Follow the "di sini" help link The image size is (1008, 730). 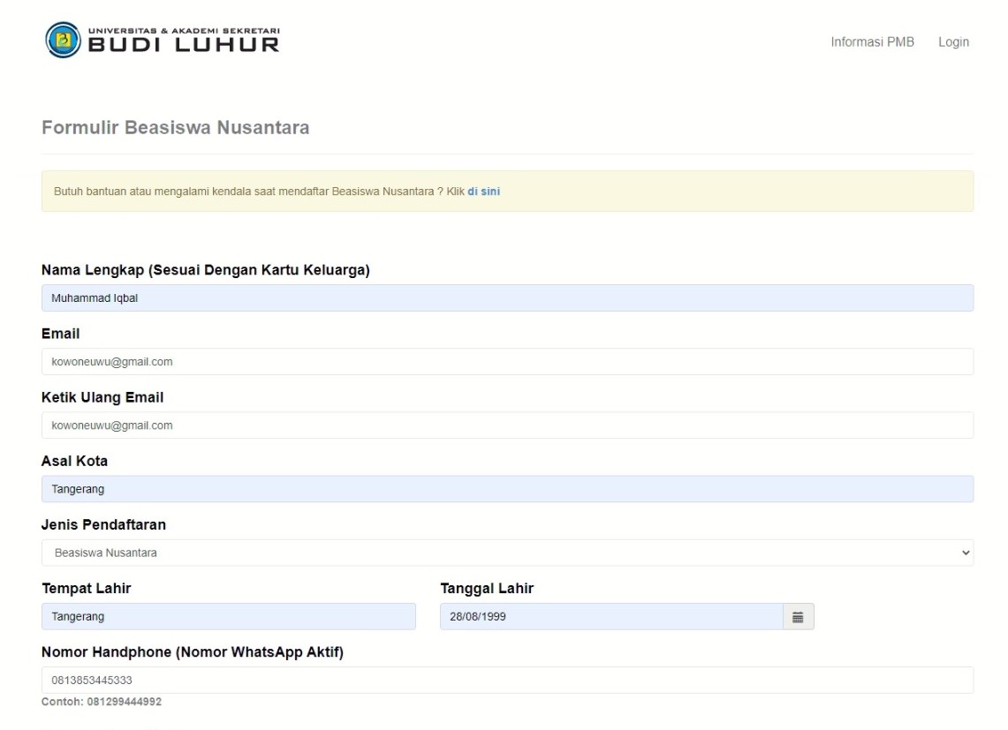point(483,192)
